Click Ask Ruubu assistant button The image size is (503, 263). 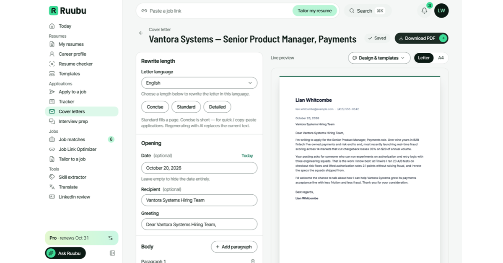coord(65,253)
